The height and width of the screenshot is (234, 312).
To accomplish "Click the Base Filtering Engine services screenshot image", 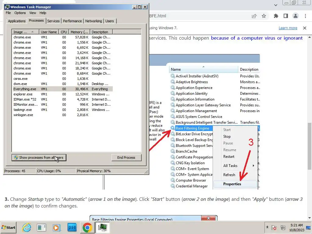I will [x=204, y=122].
